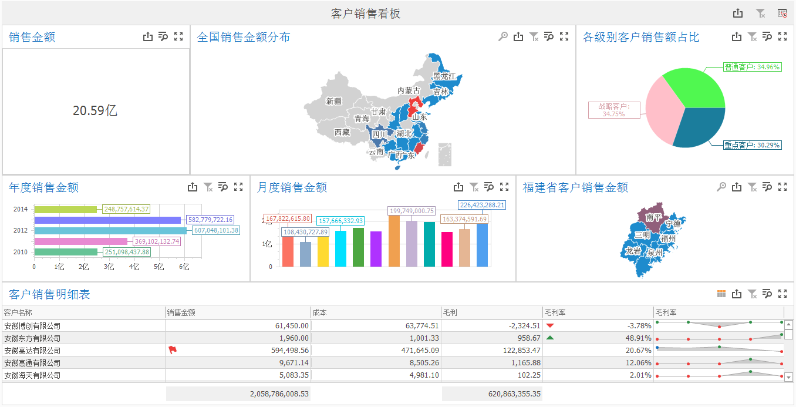Expand the data search on 月度销售金额 panel
Screen dimensions: 796x407
[489, 187]
